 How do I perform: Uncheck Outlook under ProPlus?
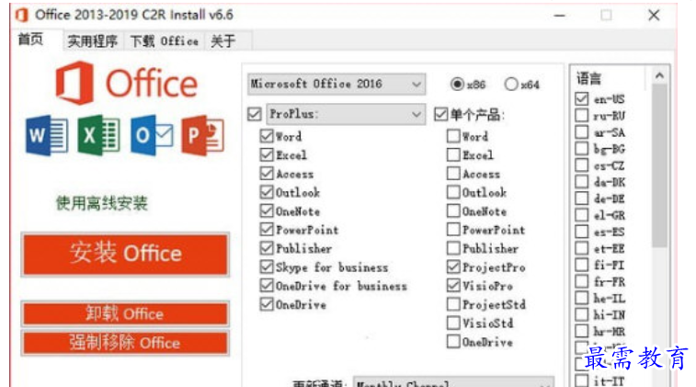tap(267, 192)
